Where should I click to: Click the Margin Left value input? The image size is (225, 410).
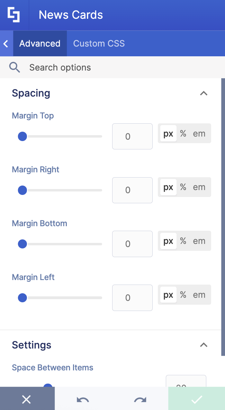132,298
